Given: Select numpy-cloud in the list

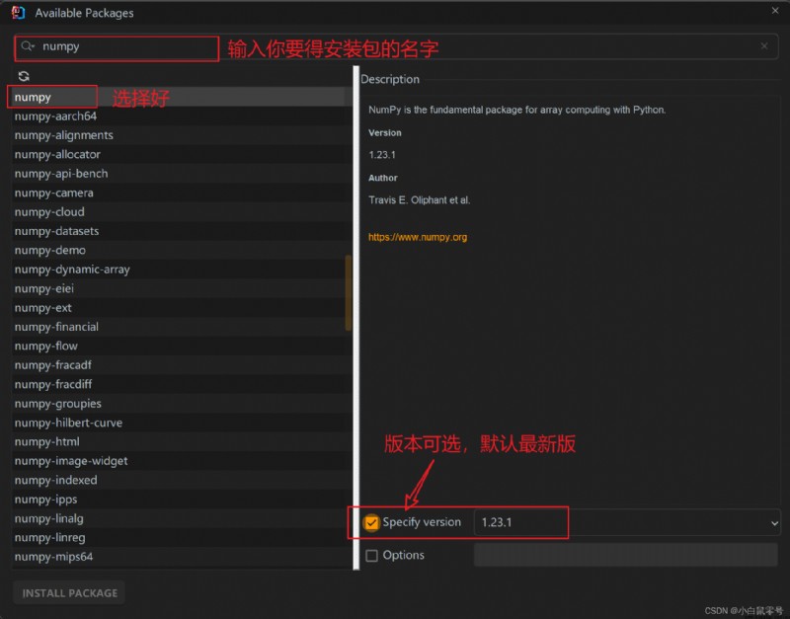Looking at the screenshot, I should [182, 211].
